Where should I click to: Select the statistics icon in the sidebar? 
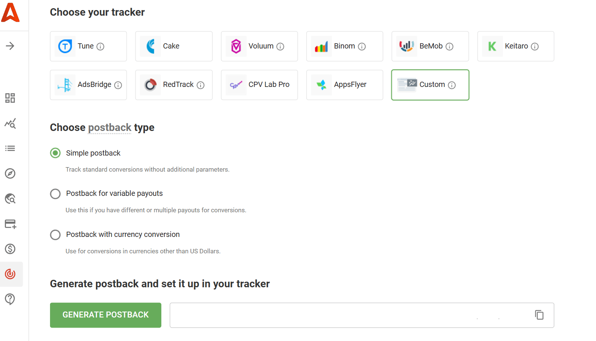point(10,123)
